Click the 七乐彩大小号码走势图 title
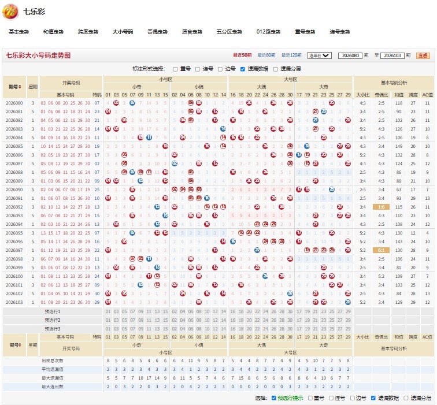Viewport: 437px width, 405px height. 38,55
